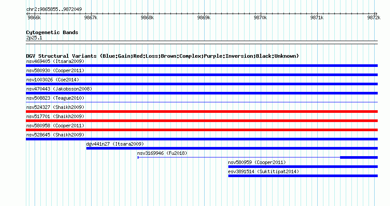
Task: Click the chr2:9865855..9872049 coordinate text
Action: (x=54, y=9)
